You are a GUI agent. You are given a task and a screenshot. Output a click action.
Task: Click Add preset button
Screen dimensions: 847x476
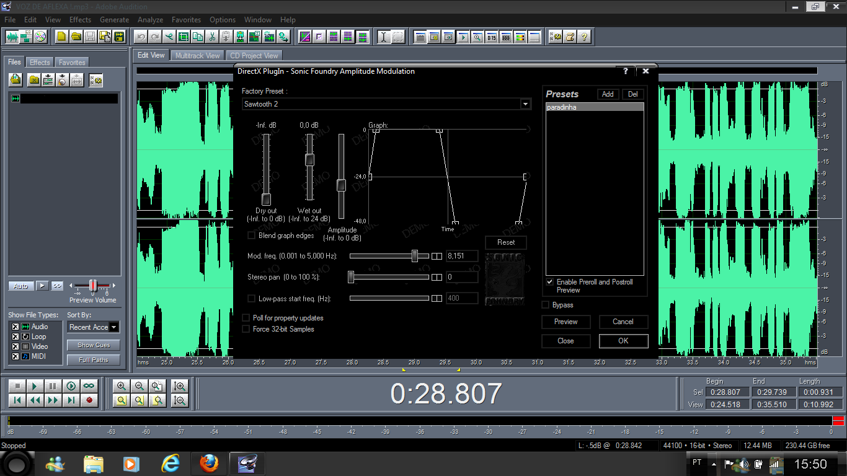(608, 94)
